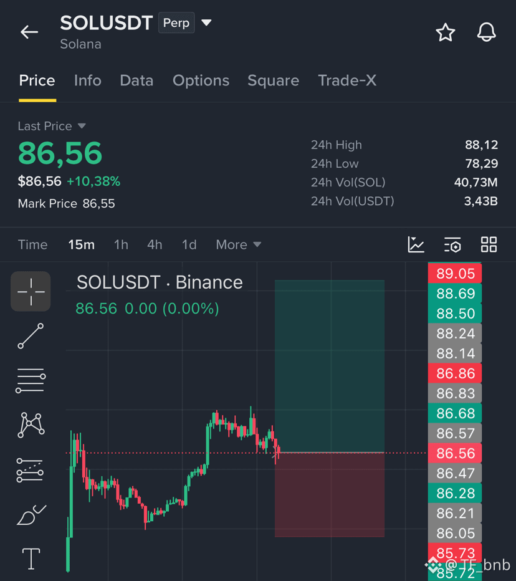
Task: Select the XABCD pattern tool
Action: pos(31,425)
